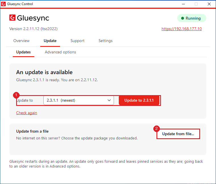This screenshot has width=216, height=184.
Task: Click the Update from file... button
Action: (x=178, y=134)
